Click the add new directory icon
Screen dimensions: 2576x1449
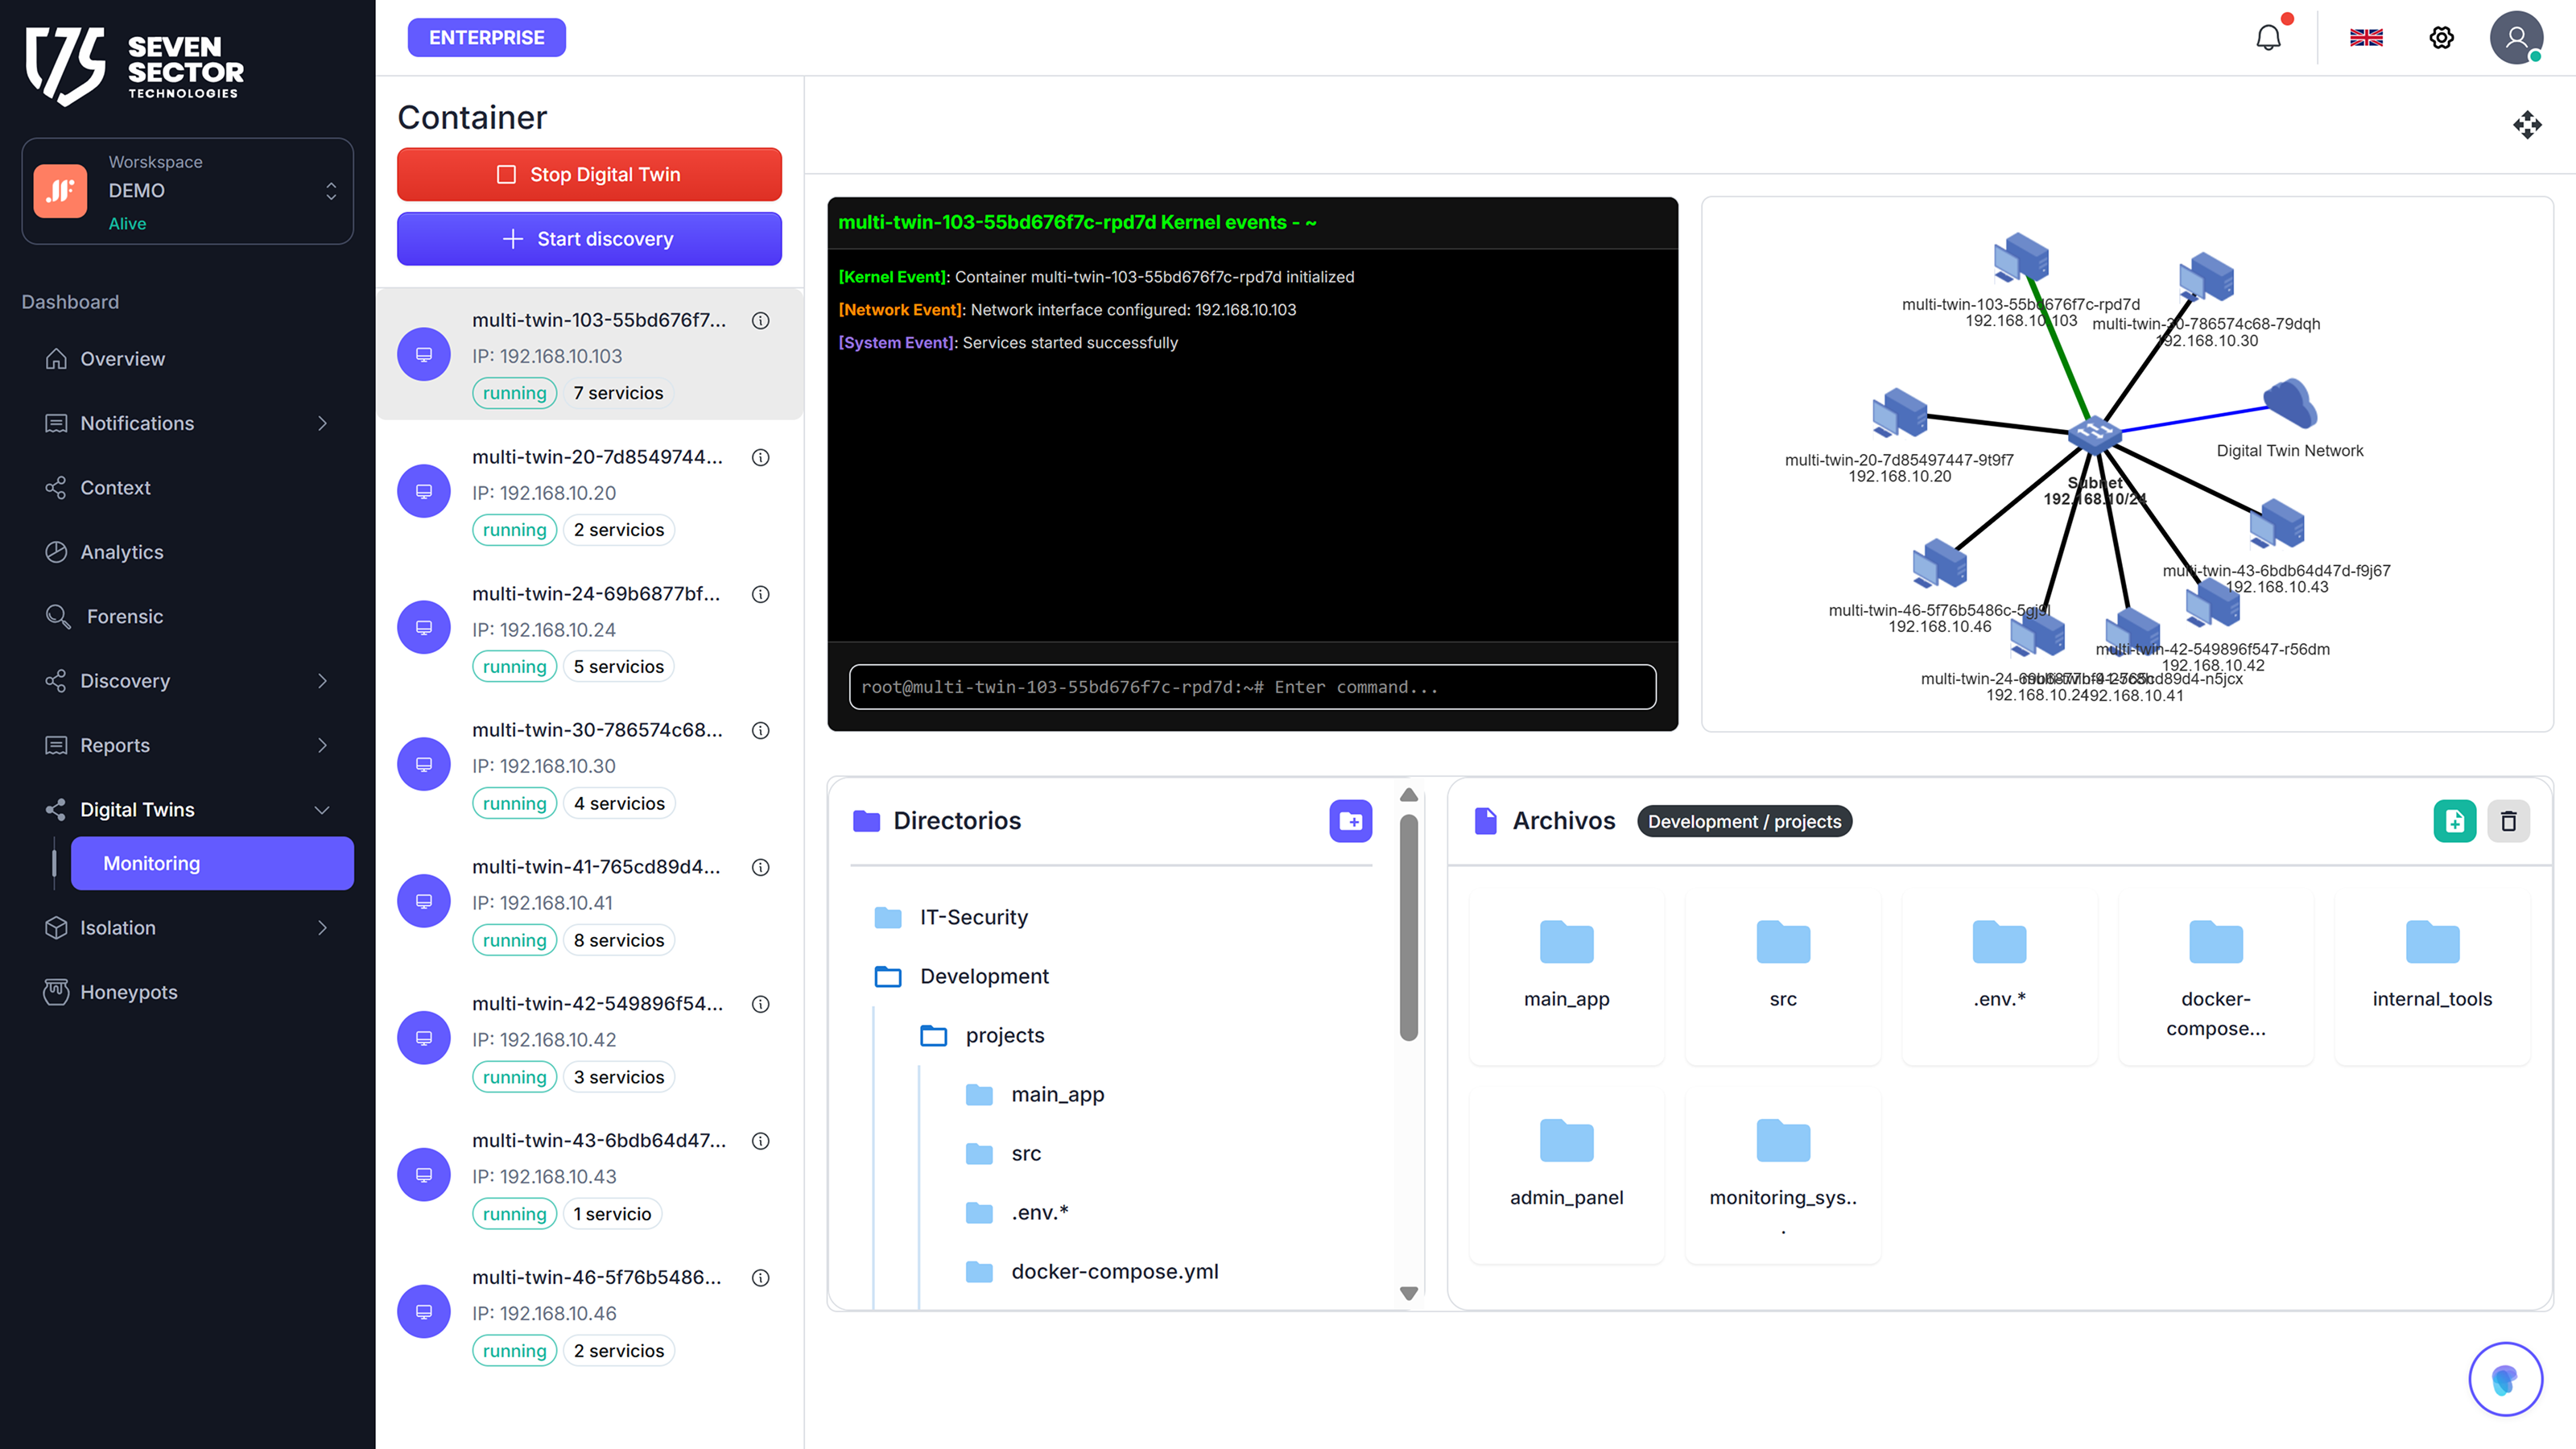1350,821
